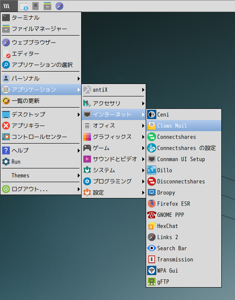Expand the antiX submenu

click(x=114, y=90)
